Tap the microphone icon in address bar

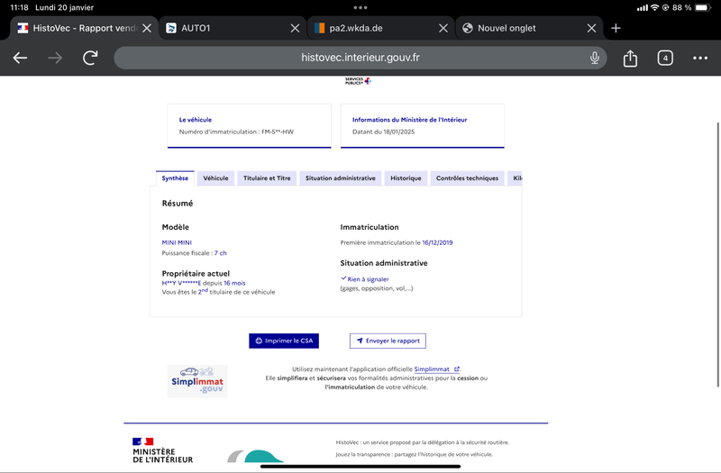point(595,58)
